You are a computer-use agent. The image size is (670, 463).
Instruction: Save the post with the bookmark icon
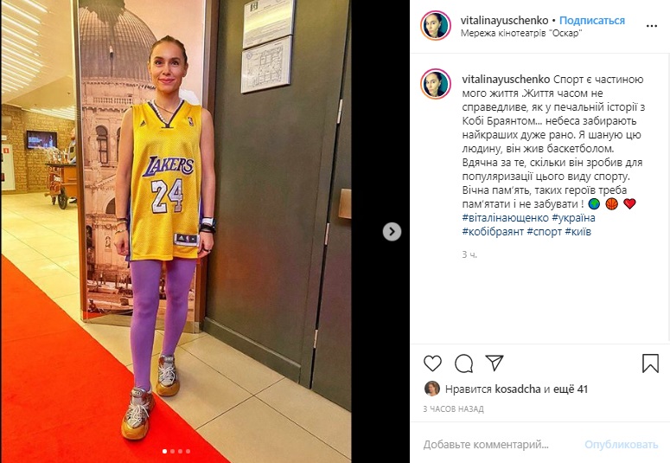click(650, 363)
